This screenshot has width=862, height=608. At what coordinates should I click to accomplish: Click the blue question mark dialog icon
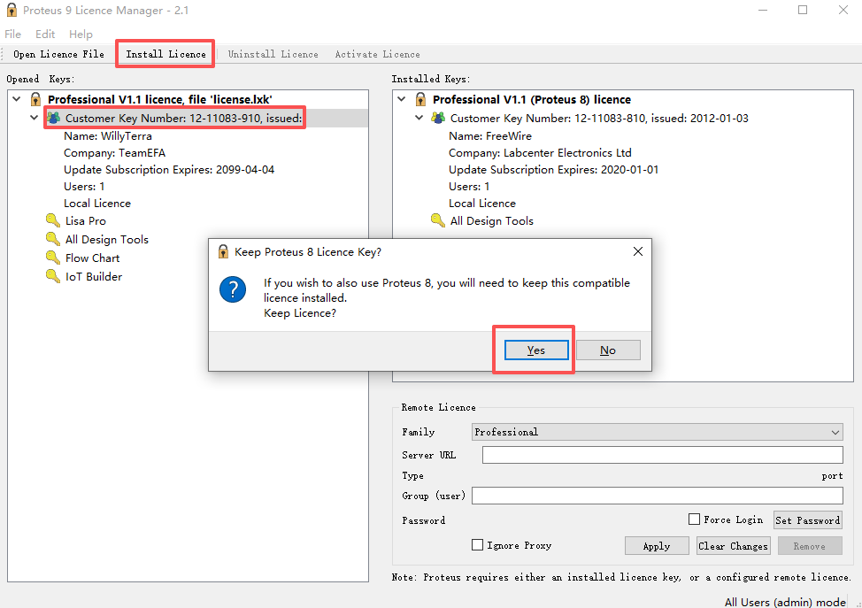[x=233, y=289]
